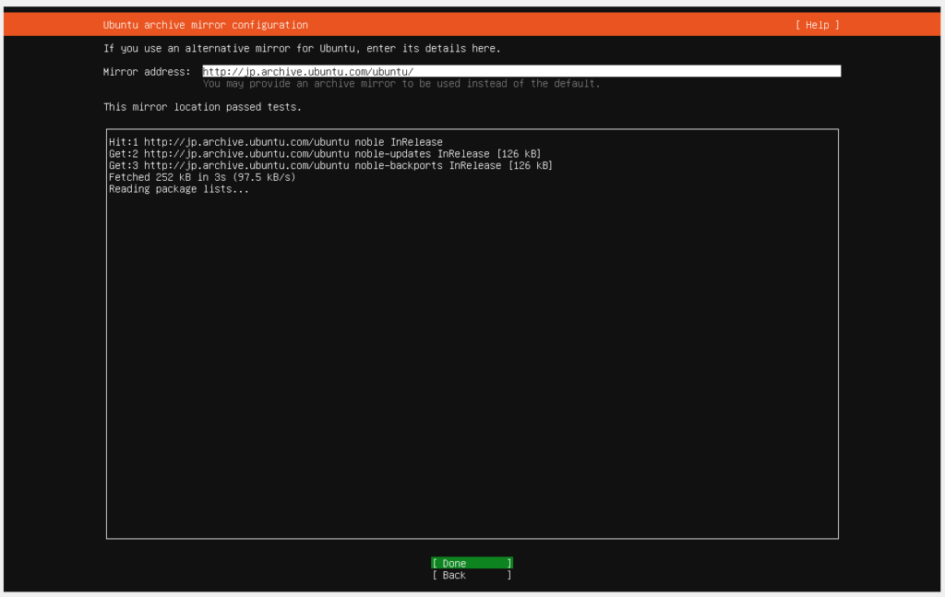Click the "Fetched 252 kB in 3s" line
The height and width of the screenshot is (597, 945).
tap(201, 177)
